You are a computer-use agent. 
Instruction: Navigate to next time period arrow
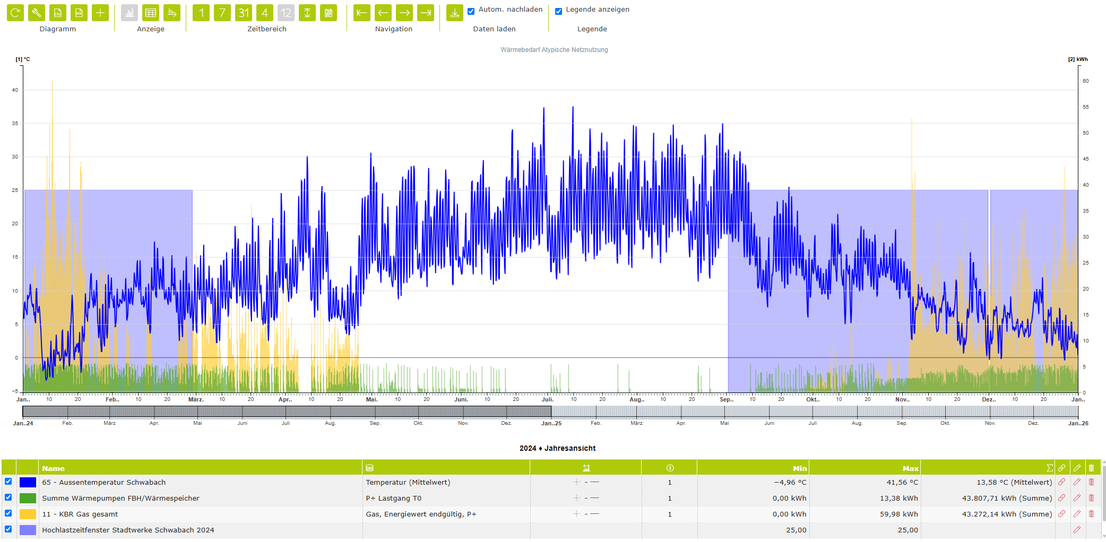point(404,13)
